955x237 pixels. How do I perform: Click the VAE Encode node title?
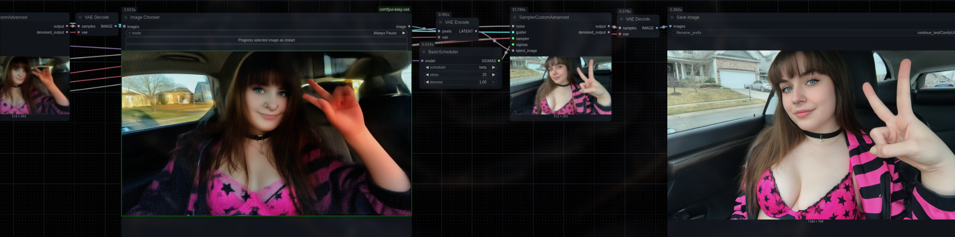click(x=457, y=22)
